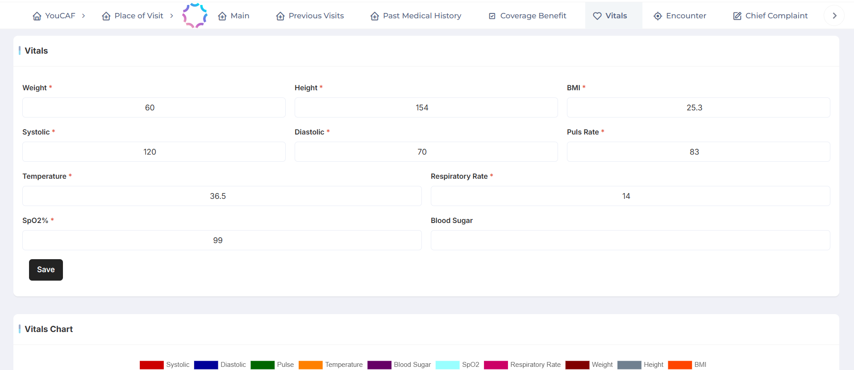Viewport: 854px width, 370px height.
Task: Focus the Weight input field
Action: pos(154,108)
